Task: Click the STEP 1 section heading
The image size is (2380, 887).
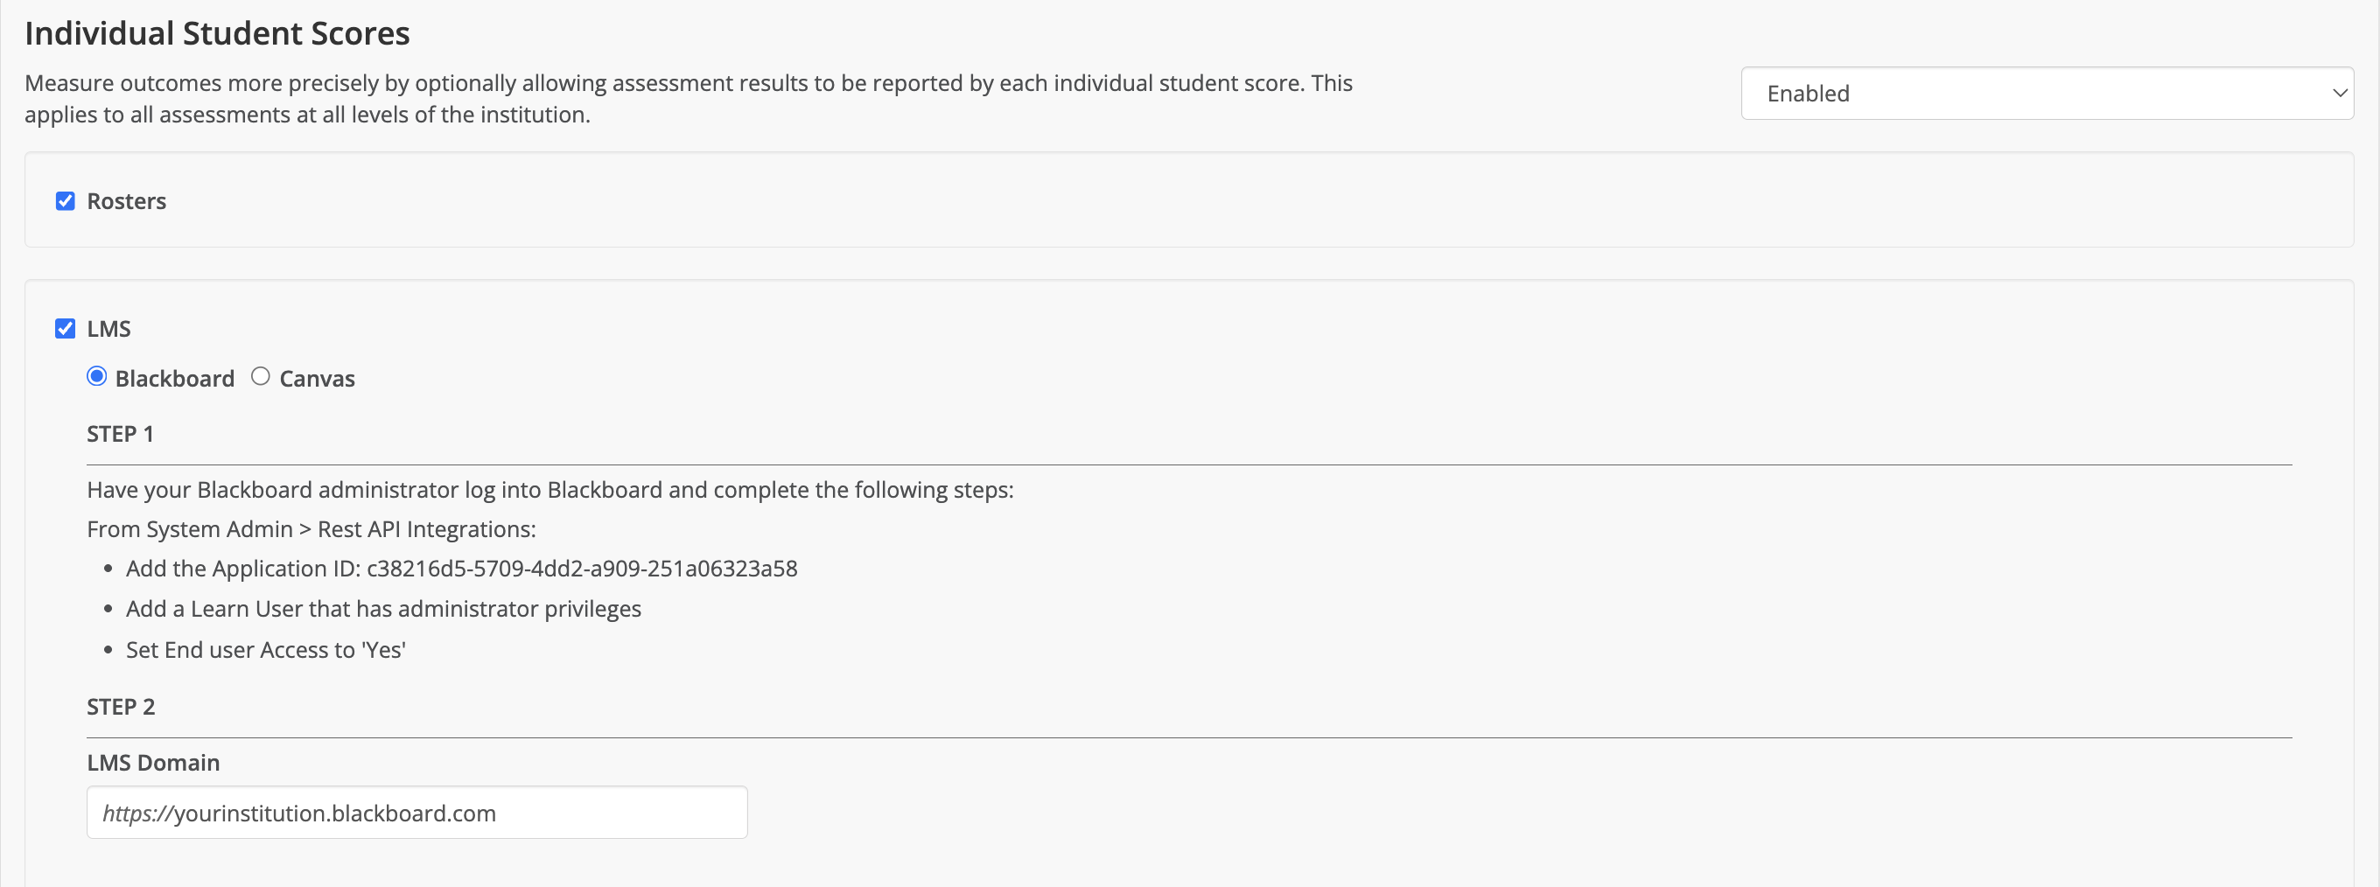Action: 119,432
